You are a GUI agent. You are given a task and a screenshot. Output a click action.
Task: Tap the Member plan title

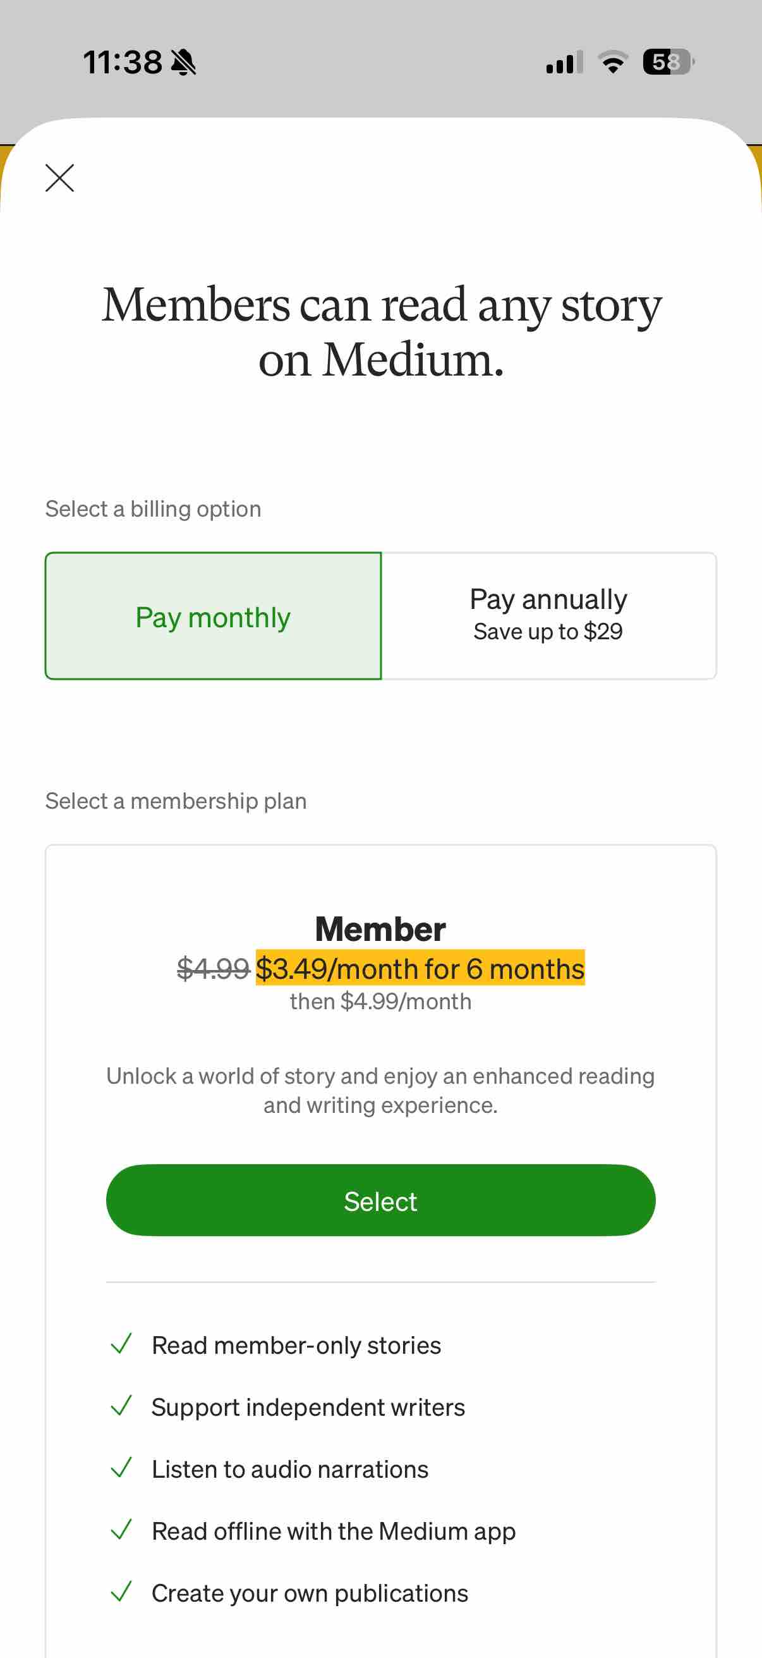click(380, 929)
